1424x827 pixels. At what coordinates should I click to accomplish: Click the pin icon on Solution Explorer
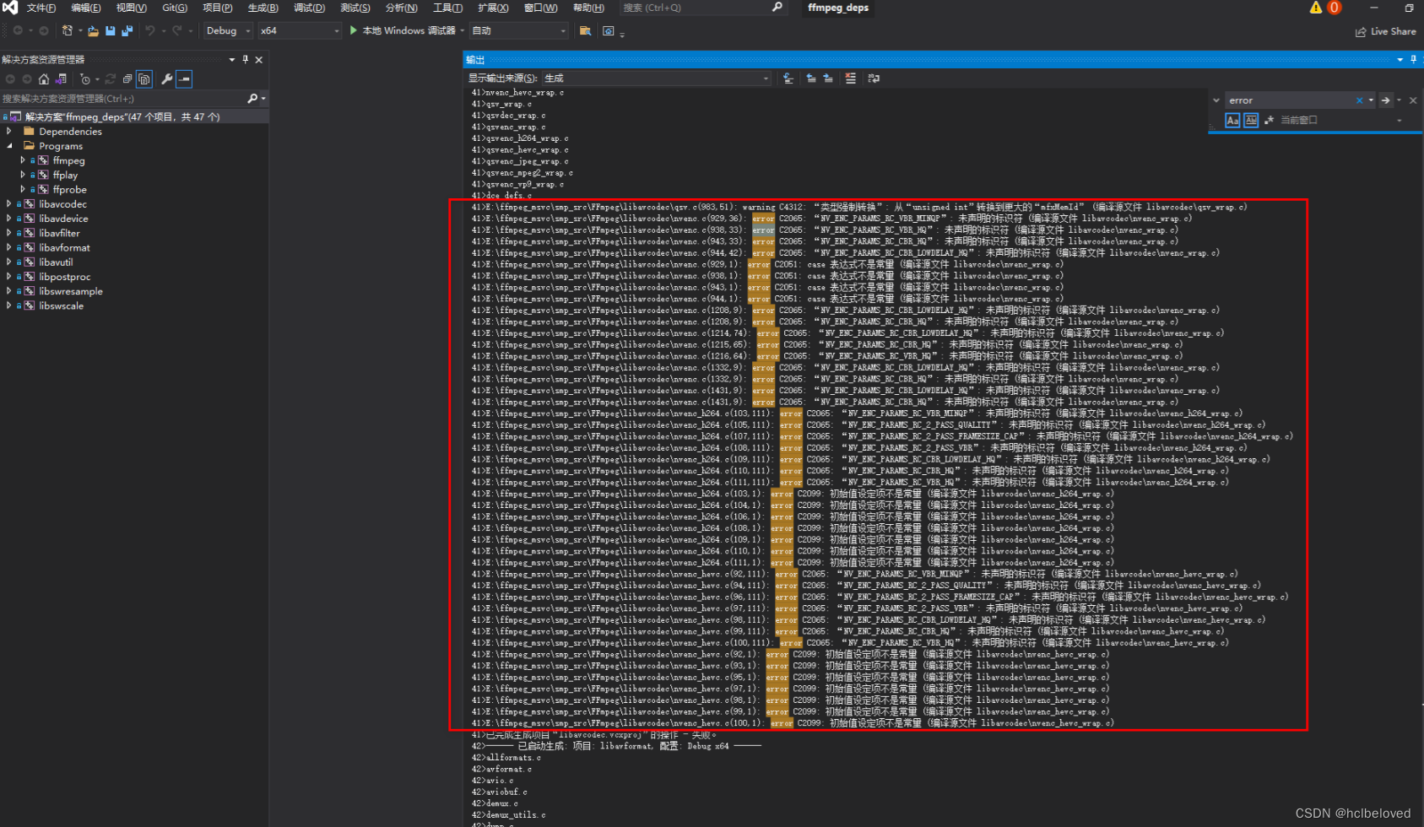coord(245,59)
